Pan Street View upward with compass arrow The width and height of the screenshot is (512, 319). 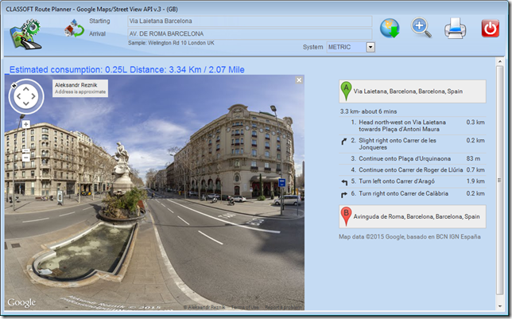tap(26, 89)
